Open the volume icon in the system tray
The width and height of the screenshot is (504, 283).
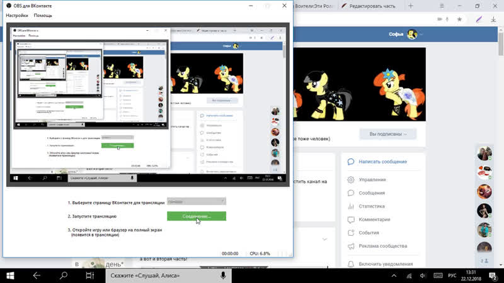coord(423,275)
